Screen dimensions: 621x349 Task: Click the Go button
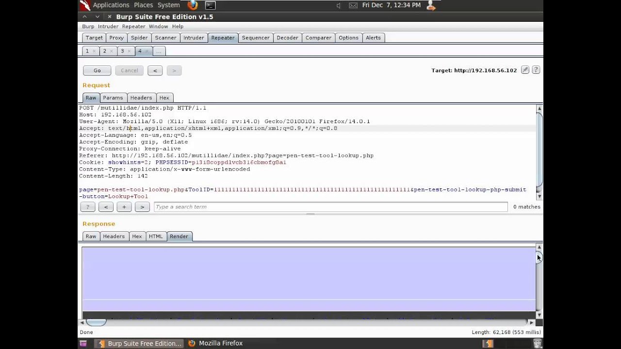point(97,71)
